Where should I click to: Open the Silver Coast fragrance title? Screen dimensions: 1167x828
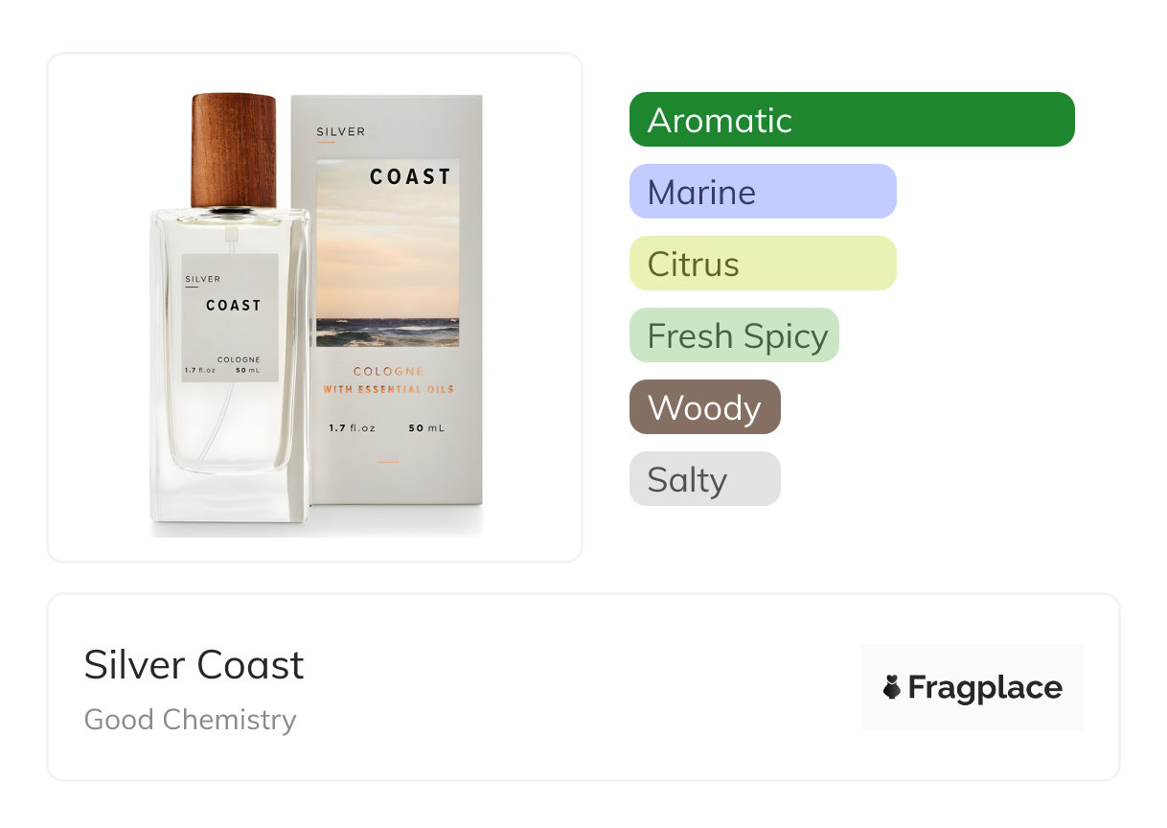coord(194,665)
